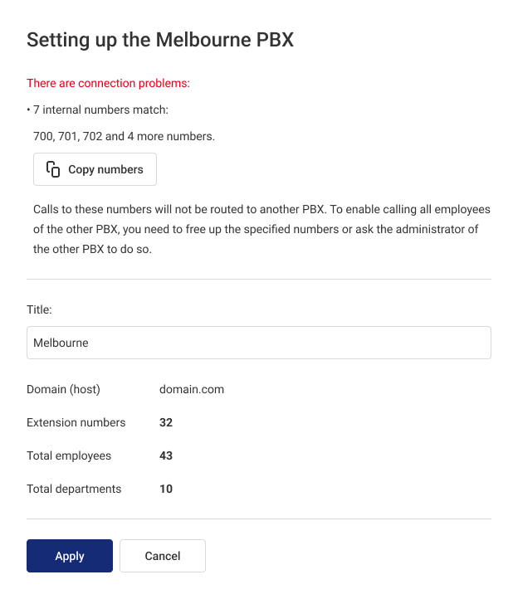
Task: Click the 7 internal numbers match line
Action: pos(100,110)
